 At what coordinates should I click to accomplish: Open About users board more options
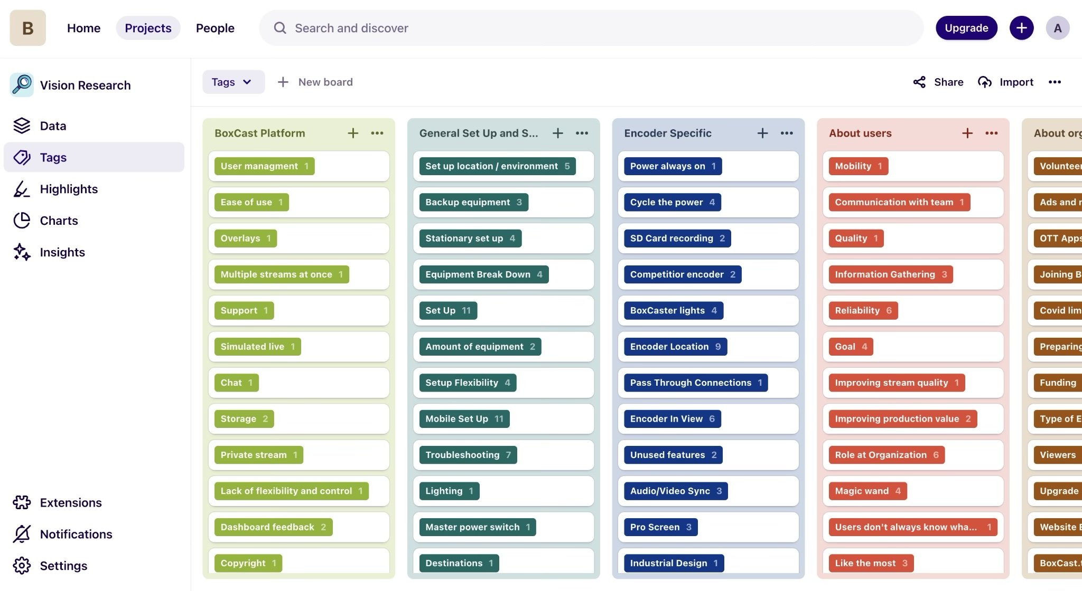[991, 133]
